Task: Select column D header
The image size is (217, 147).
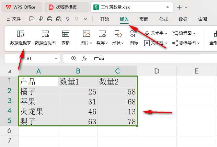Action: pos(157,71)
